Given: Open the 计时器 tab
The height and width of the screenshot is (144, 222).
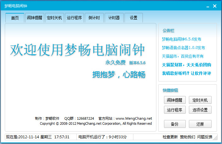Looking at the screenshot, I should click(114, 18).
